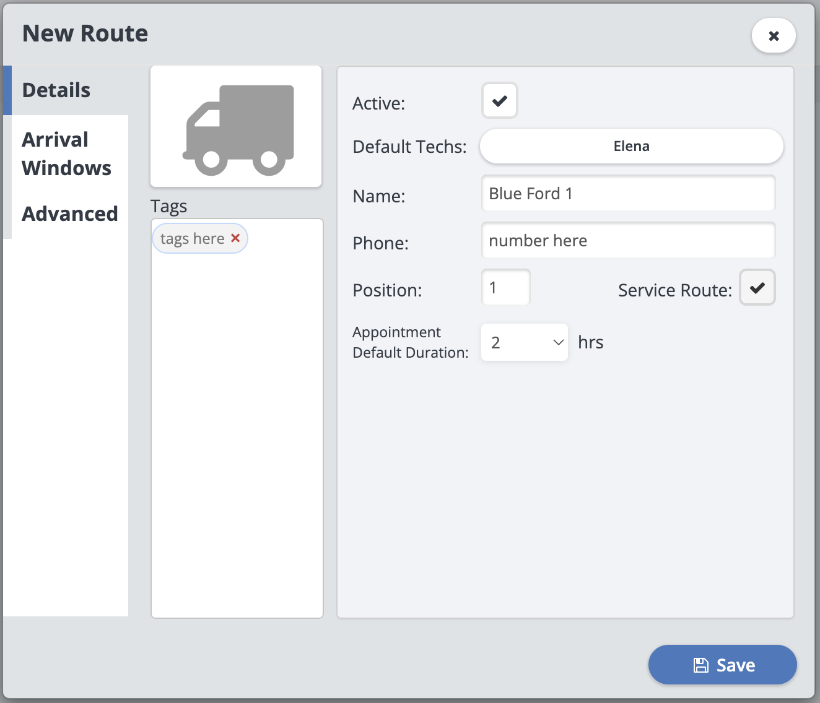The height and width of the screenshot is (703, 820).
Task: Select the Position number field
Action: [x=505, y=288]
